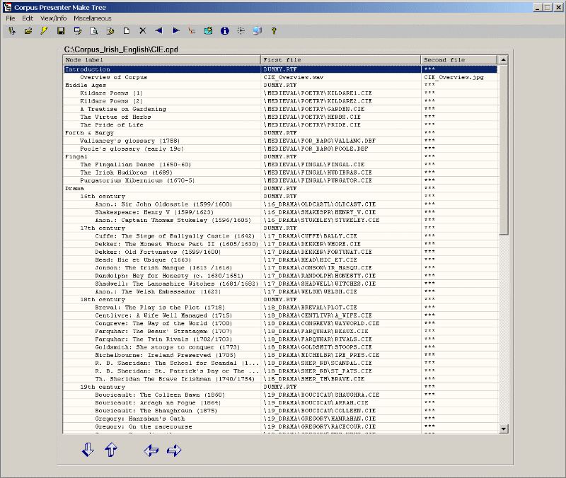Image resolution: width=566 pixels, height=478 pixels.
Task: Click the magnifier page preview icon
Action: coord(93,31)
